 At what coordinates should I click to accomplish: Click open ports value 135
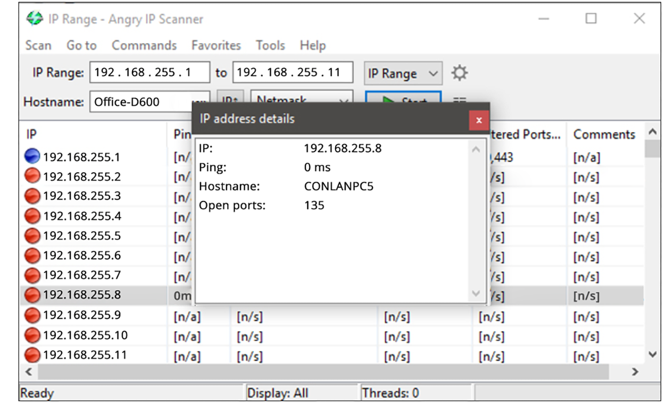point(314,205)
